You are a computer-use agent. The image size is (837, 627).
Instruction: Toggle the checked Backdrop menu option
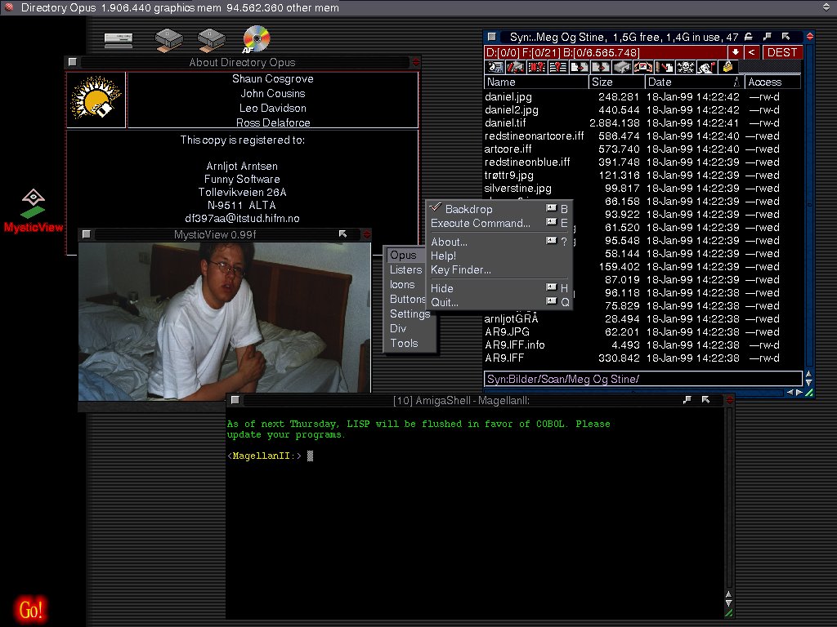(x=468, y=209)
